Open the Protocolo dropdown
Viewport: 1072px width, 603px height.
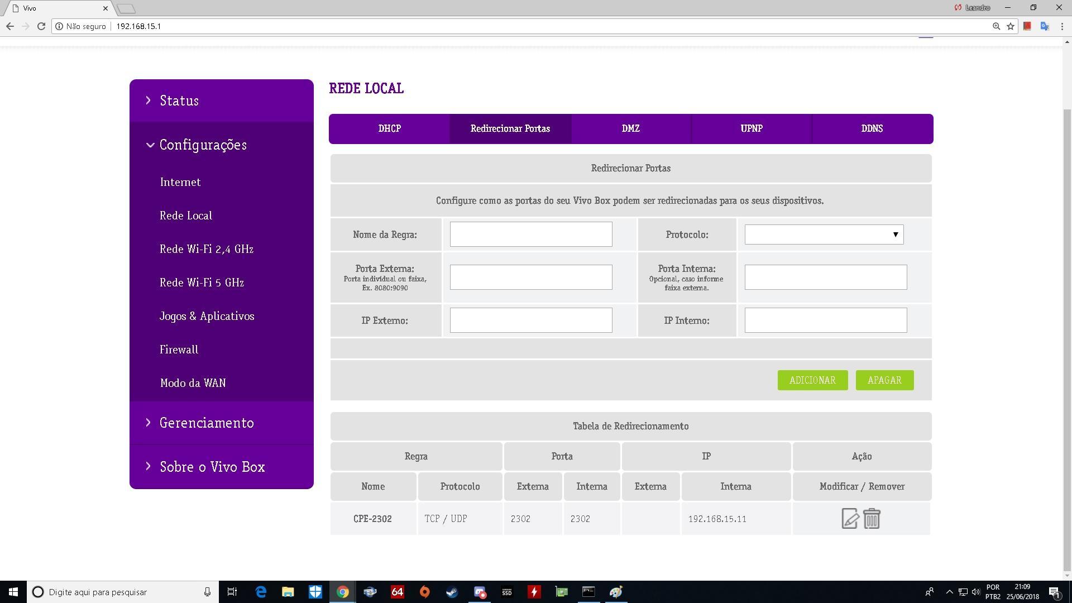(824, 234)
